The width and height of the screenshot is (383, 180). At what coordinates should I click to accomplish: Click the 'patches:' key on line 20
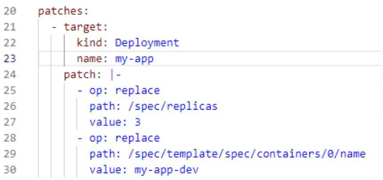pos(63,12)
